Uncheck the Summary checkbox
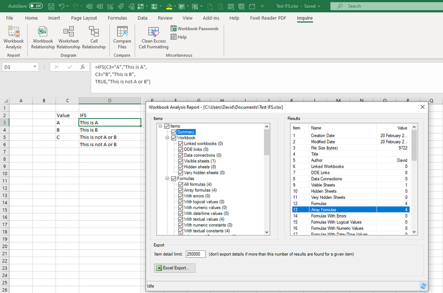 point(174,132)
